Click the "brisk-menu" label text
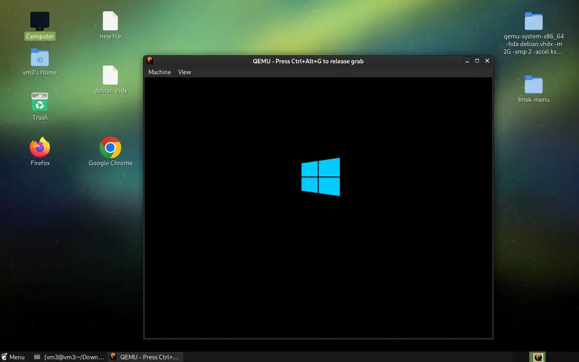This screenshot has width=579, height=362. [x=534, y=100]
